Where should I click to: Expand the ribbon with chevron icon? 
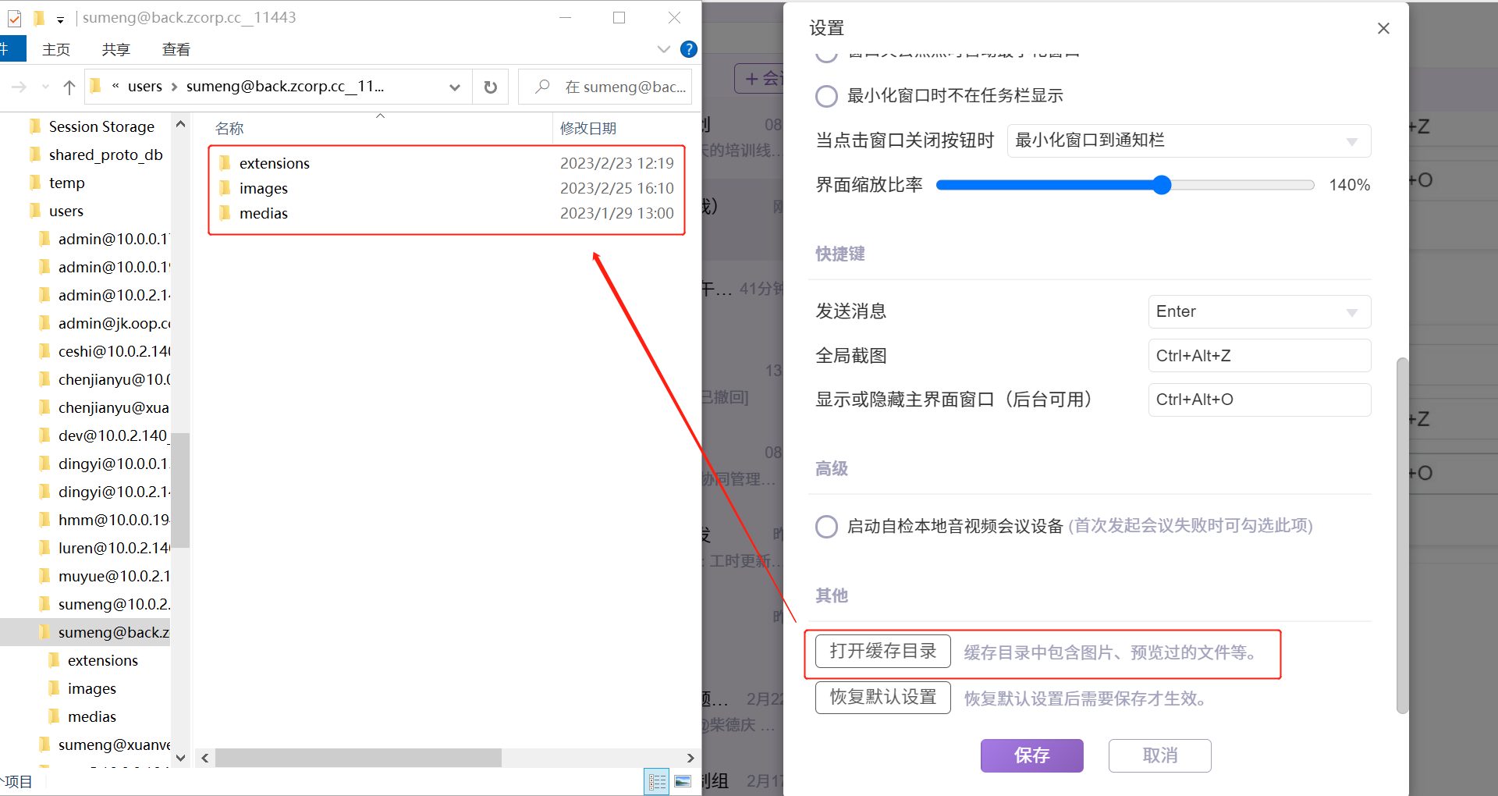pyautogui.click(x=663, y=49)
